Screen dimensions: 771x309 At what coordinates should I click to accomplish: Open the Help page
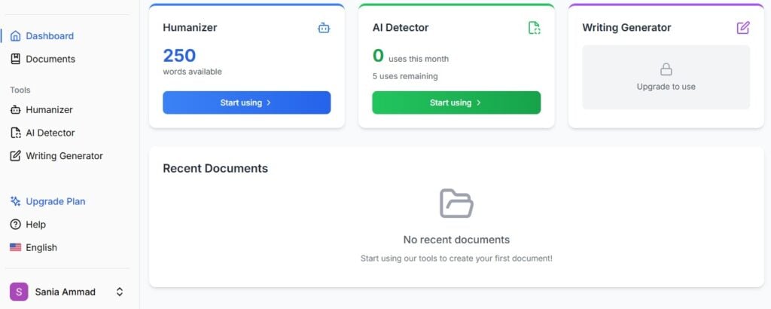point(36,225)
